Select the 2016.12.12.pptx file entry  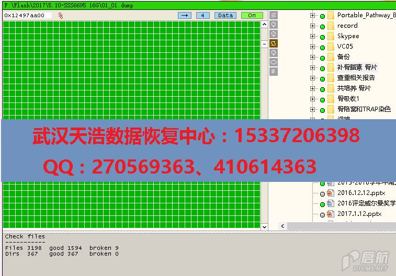pyautogui.click(x=360, y=193)
